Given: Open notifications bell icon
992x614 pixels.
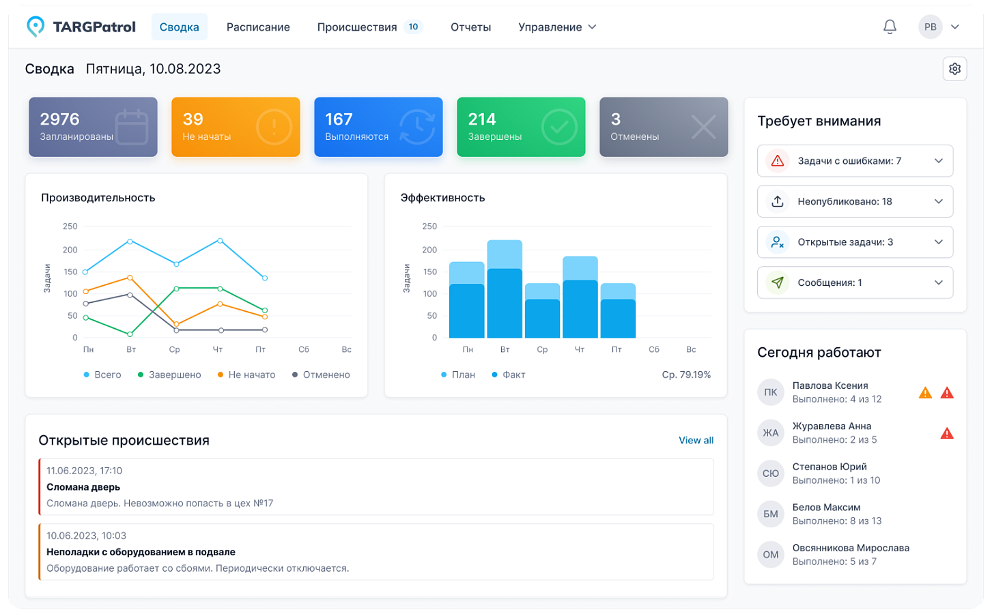Looking at the screenshot, I should 890,27.
